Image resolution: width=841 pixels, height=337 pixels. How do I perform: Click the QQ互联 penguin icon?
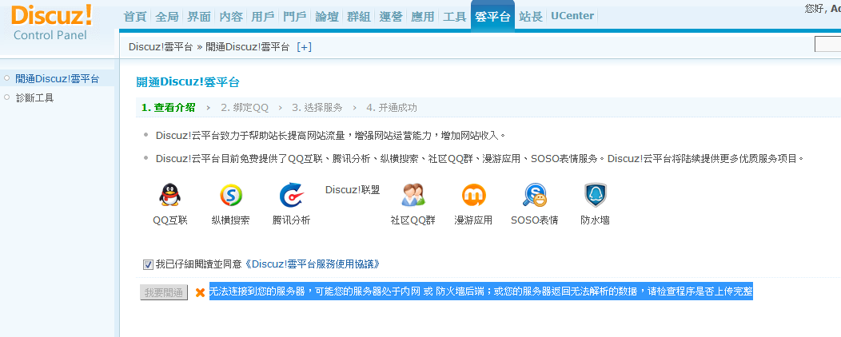pos(170,195)
